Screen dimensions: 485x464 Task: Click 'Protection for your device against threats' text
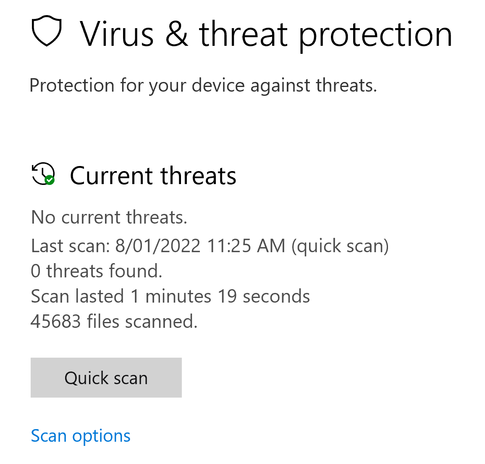click(x=203, y=85)
